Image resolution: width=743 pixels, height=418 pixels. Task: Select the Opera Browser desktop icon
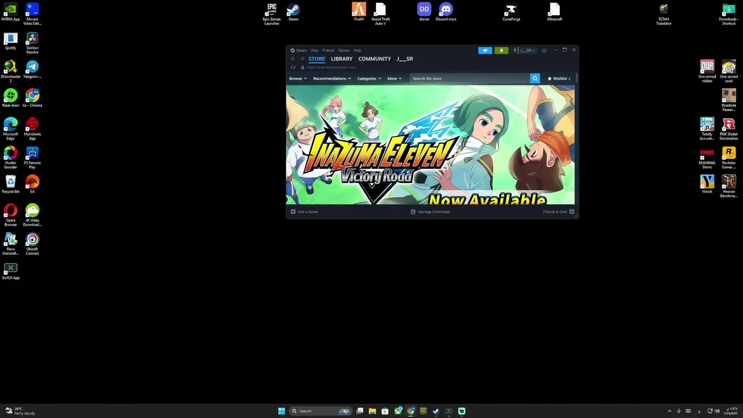[x=10, y=215]
